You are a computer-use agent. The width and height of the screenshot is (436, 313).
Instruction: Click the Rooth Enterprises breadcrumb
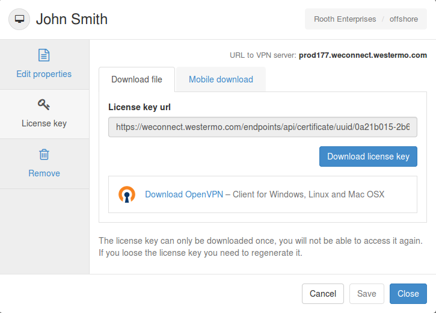tap(345, 19)
